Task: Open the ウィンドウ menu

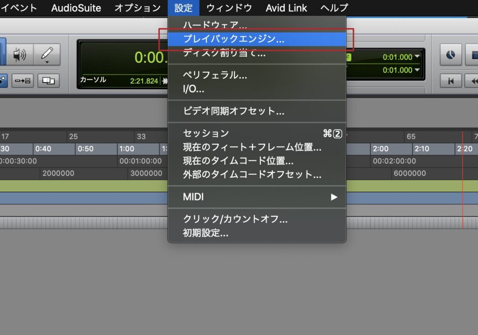Action: click(x=229, y=7)
